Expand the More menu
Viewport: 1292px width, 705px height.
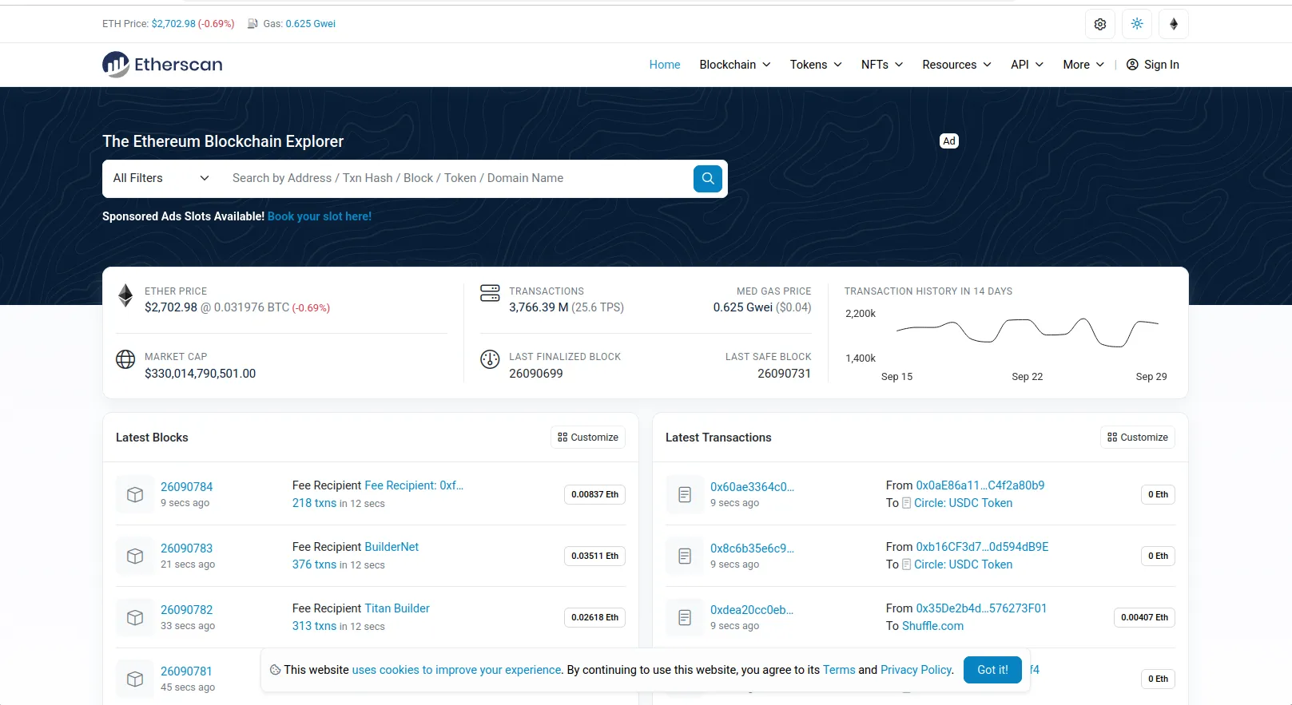tap(1083, 65)
